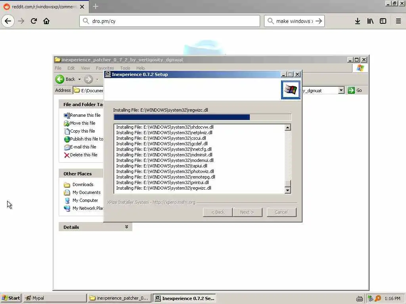406x304 pixels.
Task: Click the browser forward arrow
Action: pos(21,21)
